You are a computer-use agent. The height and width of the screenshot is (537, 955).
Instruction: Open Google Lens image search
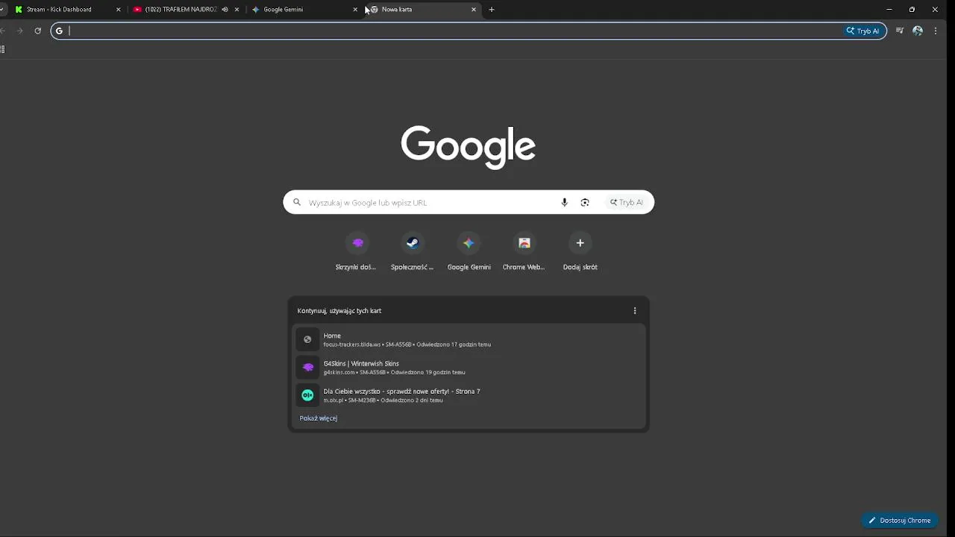point(585,202)
